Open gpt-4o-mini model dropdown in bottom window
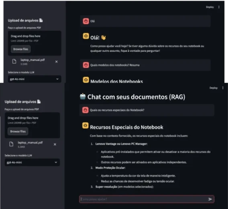This screenshot has width=228, height=209. coord(32,162)
